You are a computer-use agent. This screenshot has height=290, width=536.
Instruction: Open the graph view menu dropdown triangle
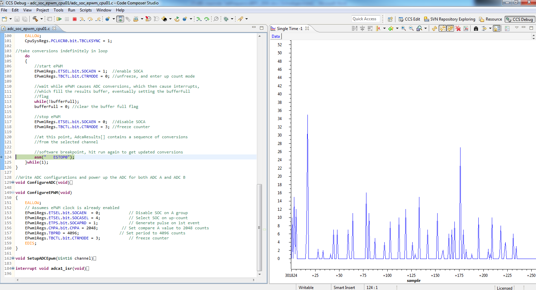516,28
